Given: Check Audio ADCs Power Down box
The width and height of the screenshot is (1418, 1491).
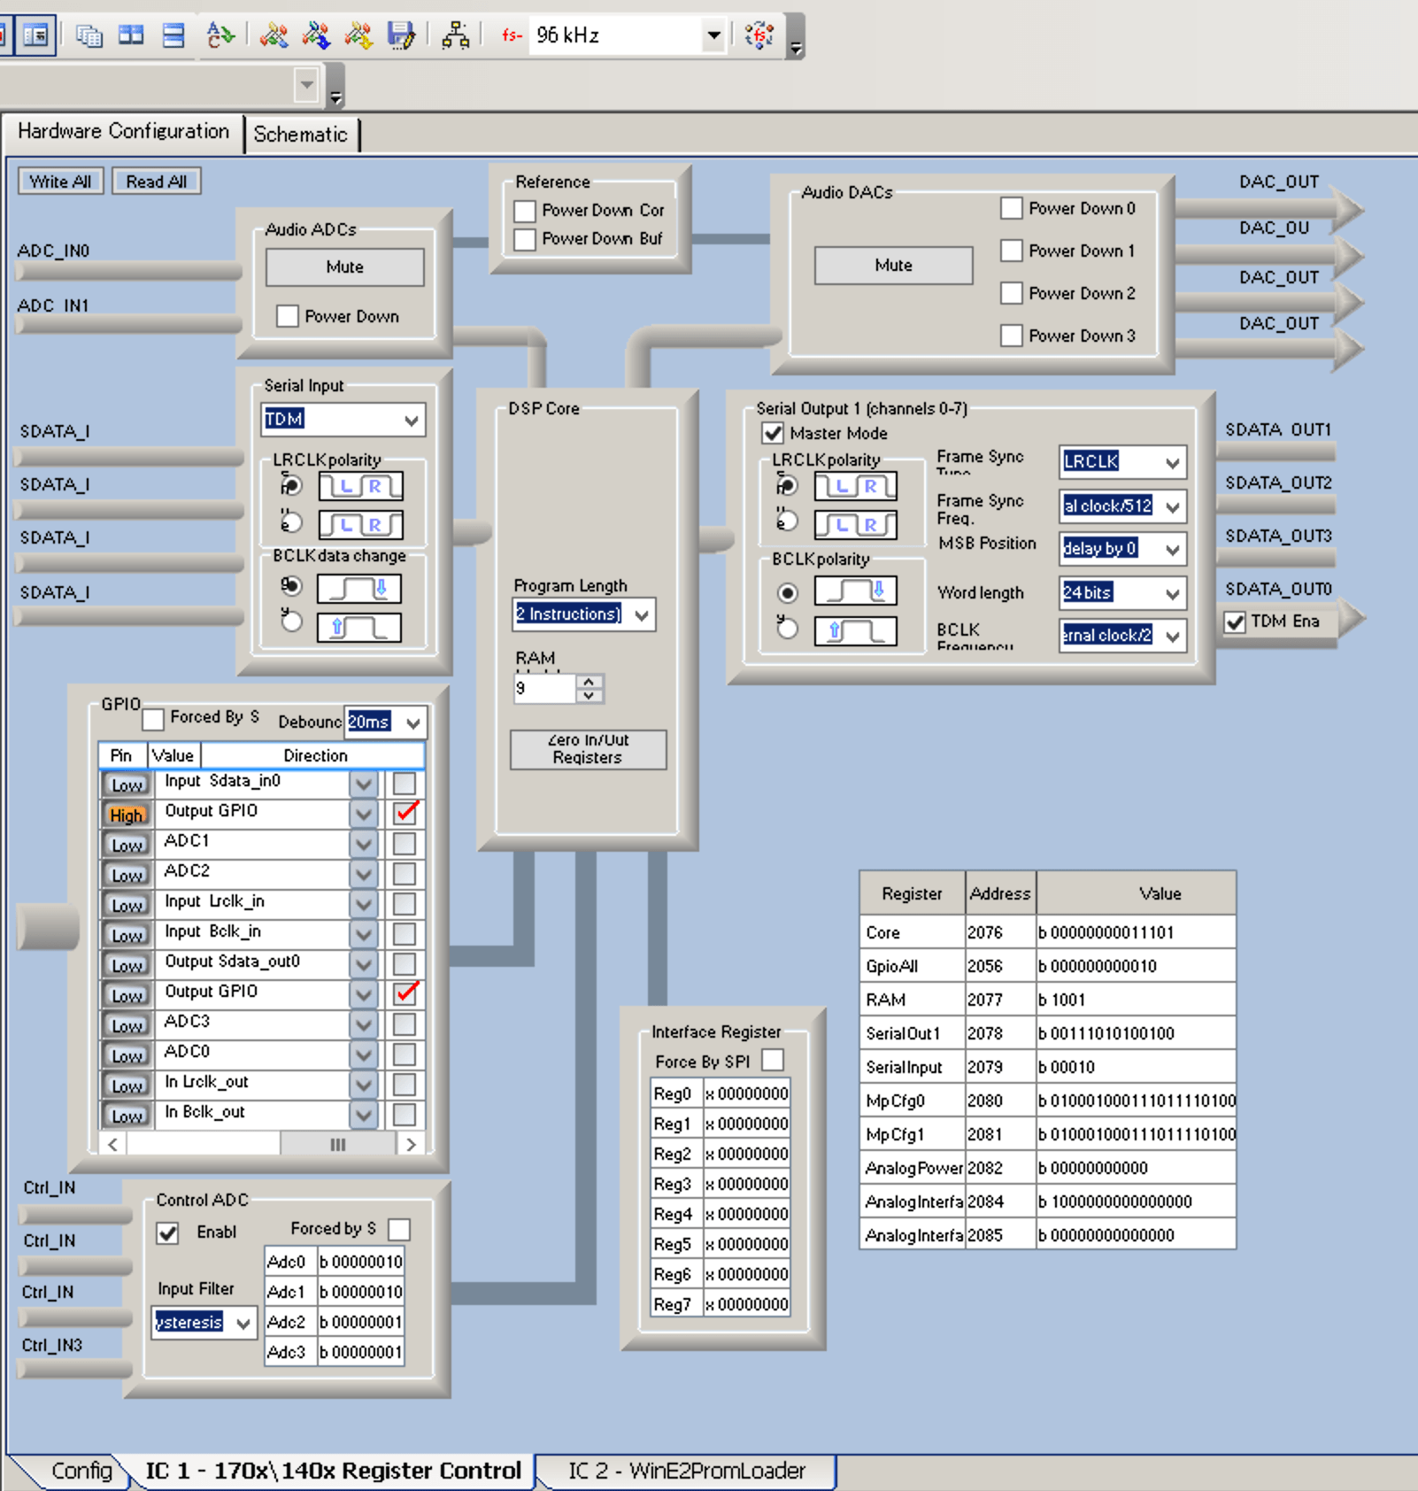Looking at the screenshot, I should click(x=288, y=316).
